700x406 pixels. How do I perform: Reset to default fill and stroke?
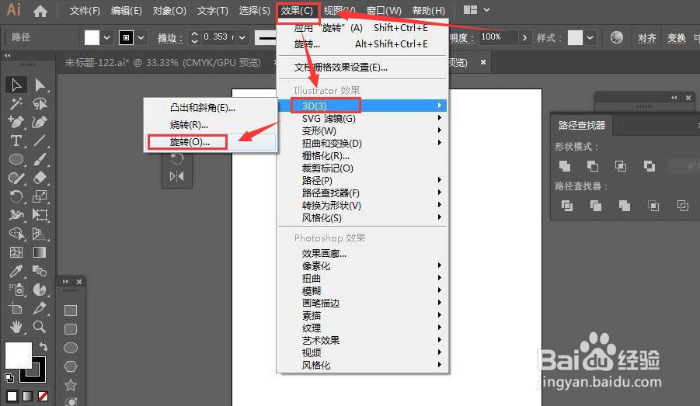[x=9, y=378]
